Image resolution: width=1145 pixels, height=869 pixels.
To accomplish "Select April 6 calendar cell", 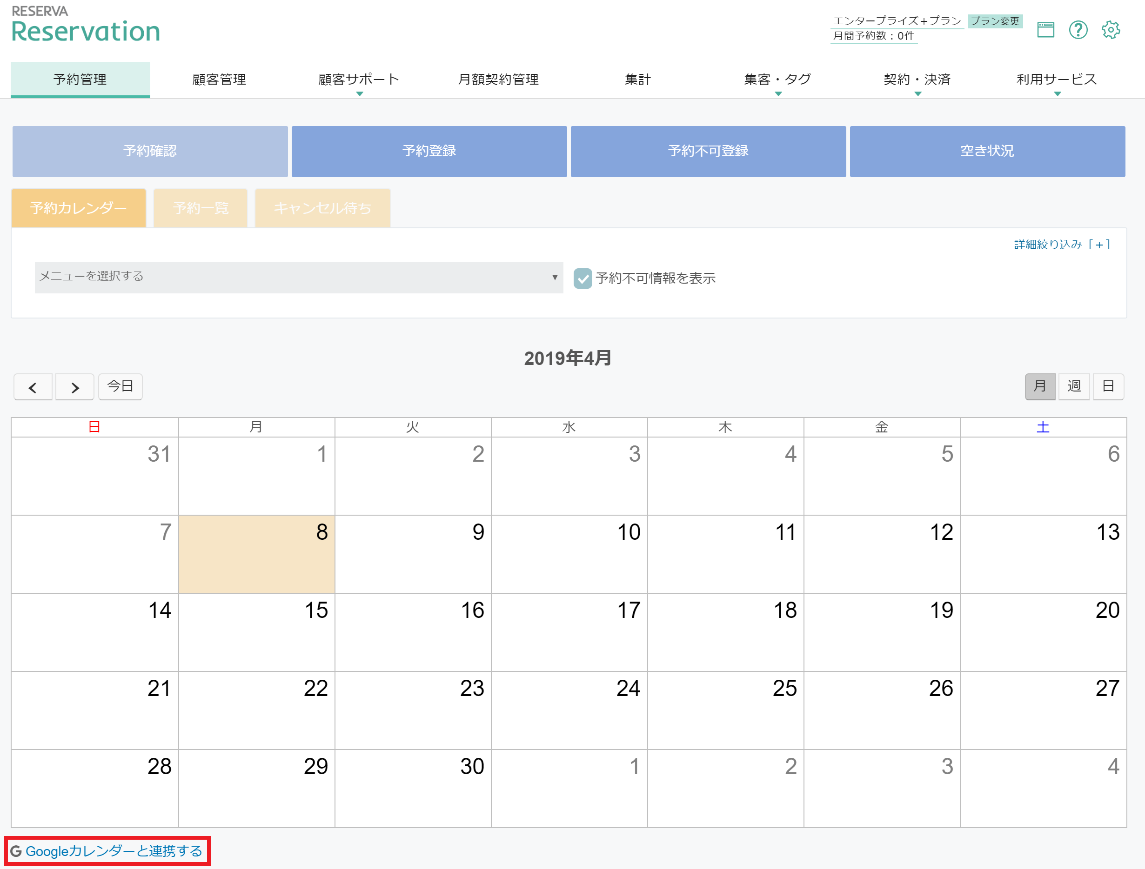I will tap(1044, 476).
